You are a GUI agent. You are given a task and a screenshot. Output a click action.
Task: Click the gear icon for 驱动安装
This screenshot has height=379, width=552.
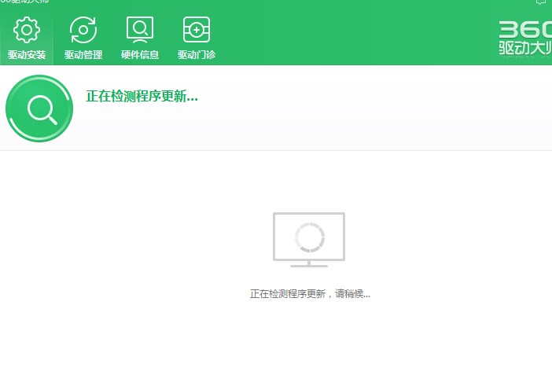point(27,31)
